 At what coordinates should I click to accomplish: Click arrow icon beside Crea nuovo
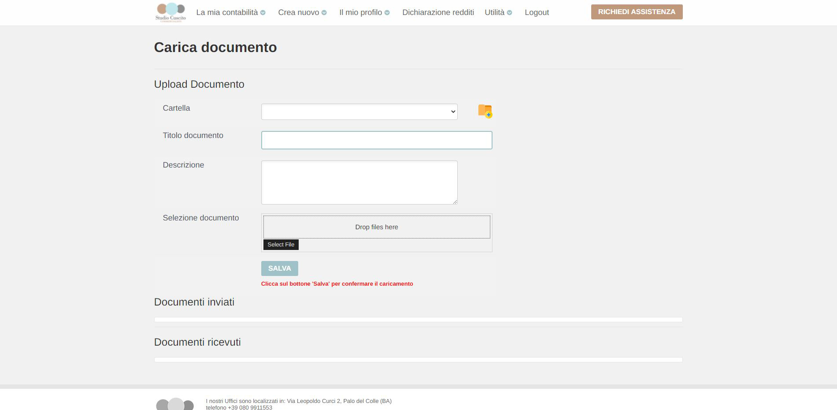point(324,13)
